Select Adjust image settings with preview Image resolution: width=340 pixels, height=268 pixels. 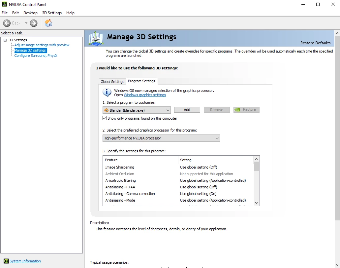click(x=42, y=45)
